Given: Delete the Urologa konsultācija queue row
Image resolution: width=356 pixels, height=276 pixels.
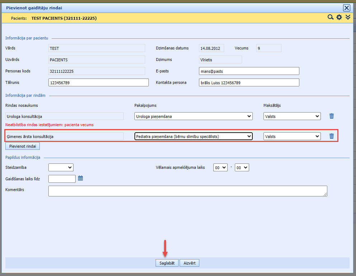Looking at the screenshot, I should click(332, 116).
